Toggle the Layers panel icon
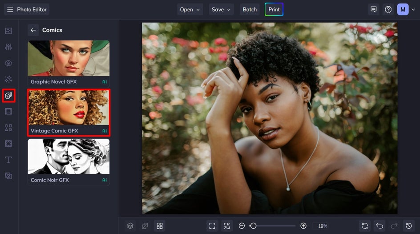Viewport: 420px width, 234px height. tap(130, 226)
